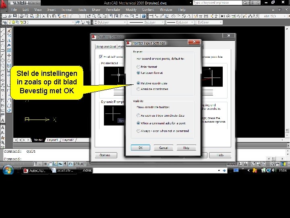The width and height of the screenshot is (290, 218).
Task: Open the Edit menu
Action: pyautogui.click(x=25, y=10)
